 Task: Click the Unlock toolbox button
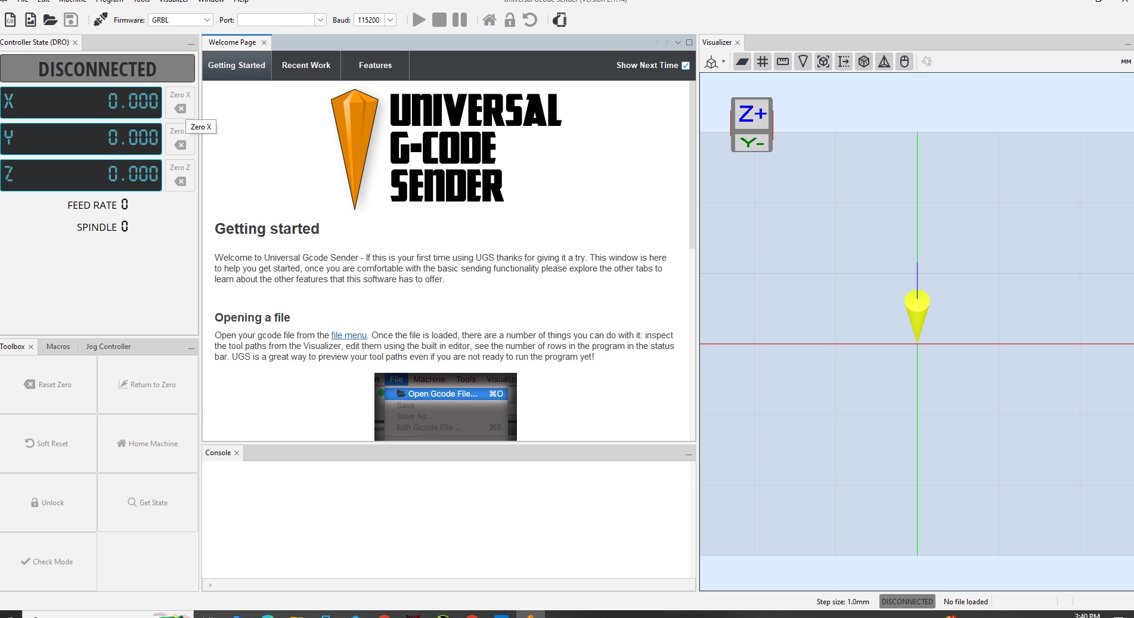(48, 503)
